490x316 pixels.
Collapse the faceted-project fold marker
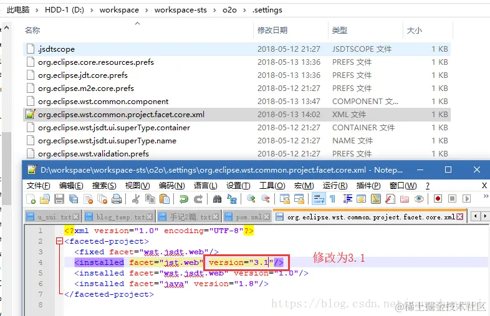(59, 241)
